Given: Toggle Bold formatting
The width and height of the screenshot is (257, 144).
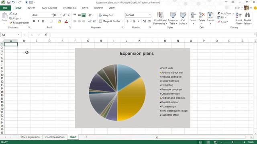Looking at the screenshot, I should tap(34, 21).
